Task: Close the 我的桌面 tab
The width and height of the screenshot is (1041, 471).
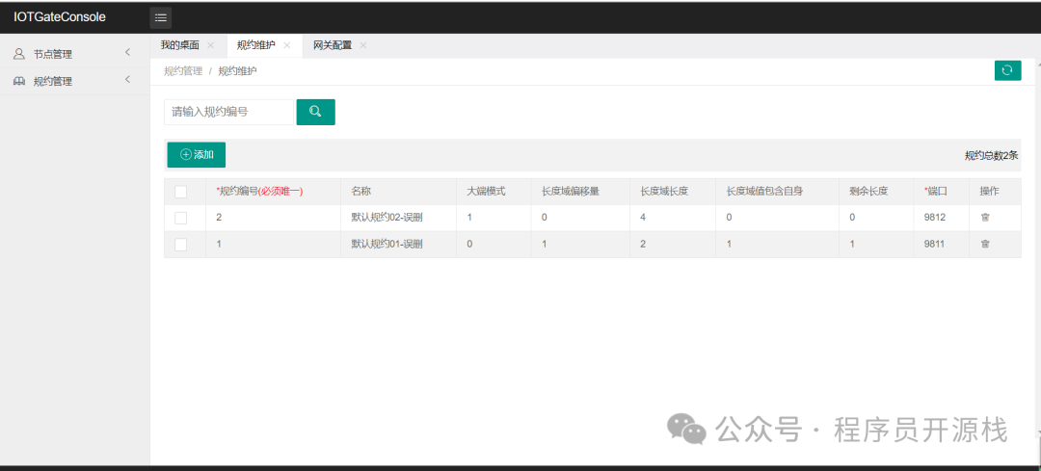Action: point(210,45)
